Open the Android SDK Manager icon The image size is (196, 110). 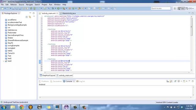[31, 8]
